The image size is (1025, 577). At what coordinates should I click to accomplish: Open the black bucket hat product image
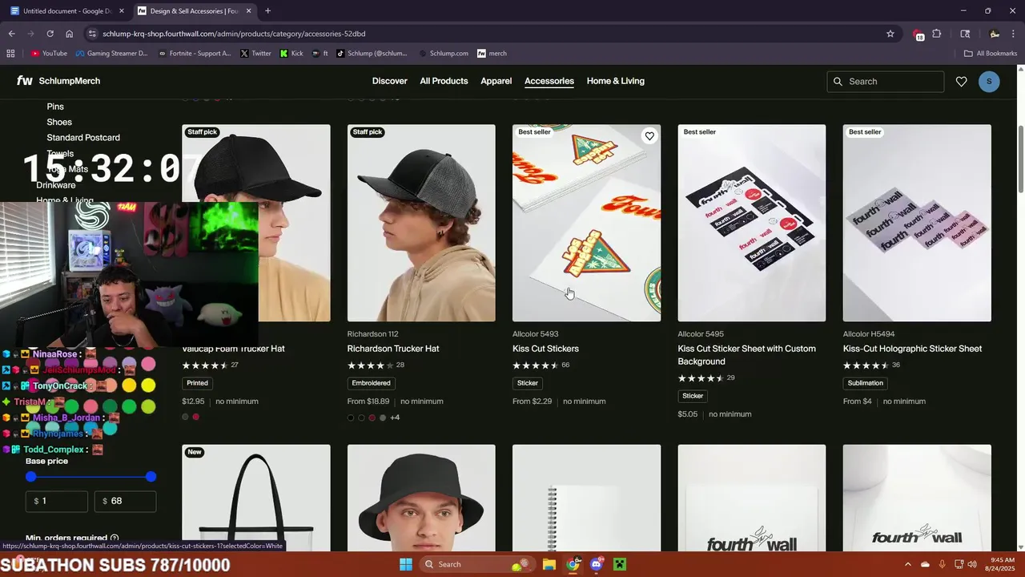421,498
